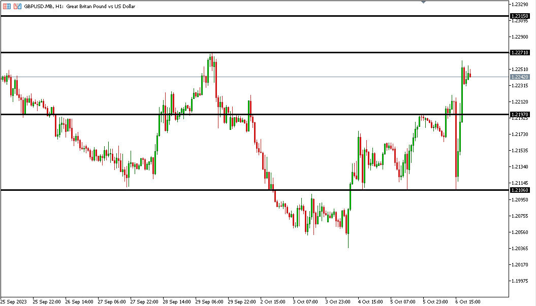Click price scale value 1.20365
This screenshot has width=536, height=306.
(520, 249)
